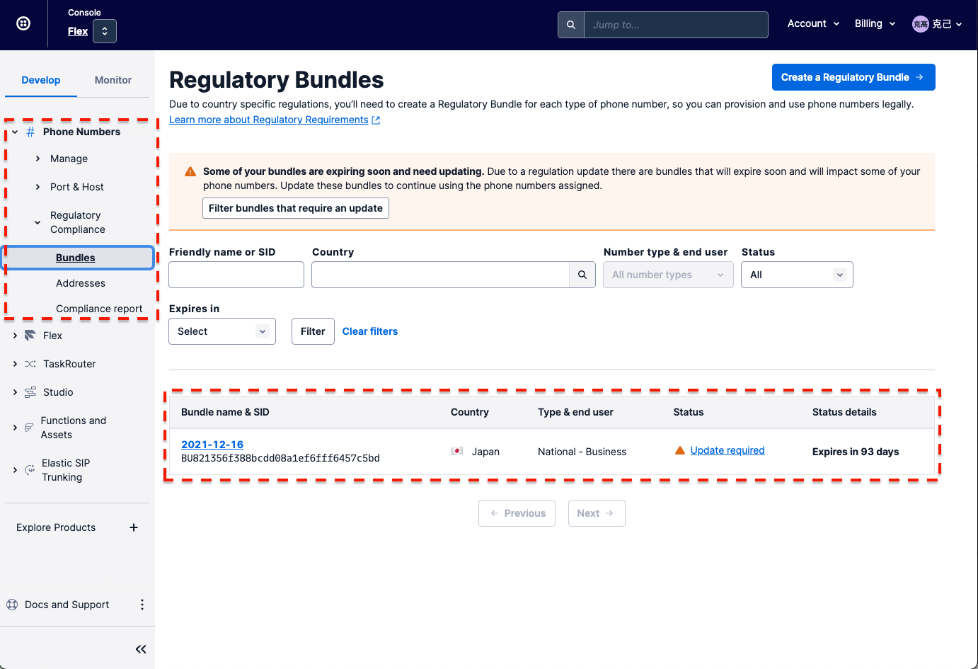The height and width of the screenshot is (669, 978).
Task: Click the Flex product icon
Action: pos(30,336)
